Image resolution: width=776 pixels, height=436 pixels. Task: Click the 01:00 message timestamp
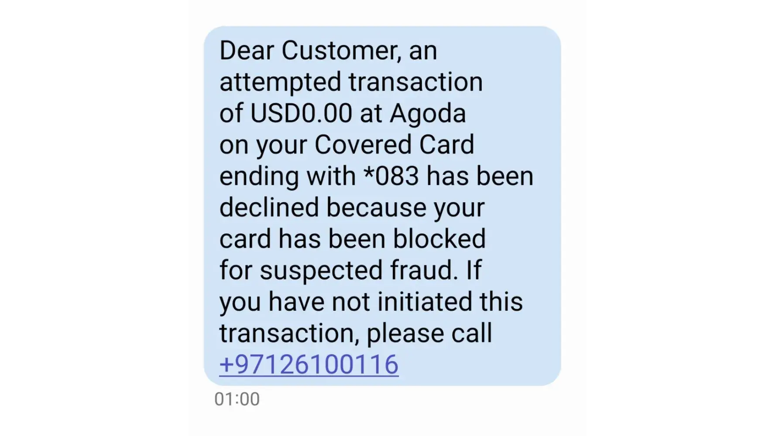[237, 399]
